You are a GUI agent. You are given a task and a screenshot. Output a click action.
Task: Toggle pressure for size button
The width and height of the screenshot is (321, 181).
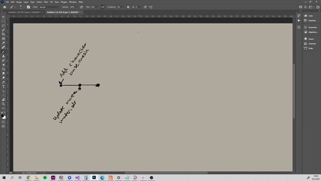pos(145,7)
